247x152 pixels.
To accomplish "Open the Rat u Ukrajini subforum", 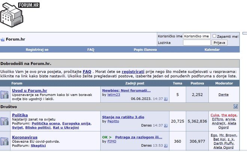I will point(66,128).
